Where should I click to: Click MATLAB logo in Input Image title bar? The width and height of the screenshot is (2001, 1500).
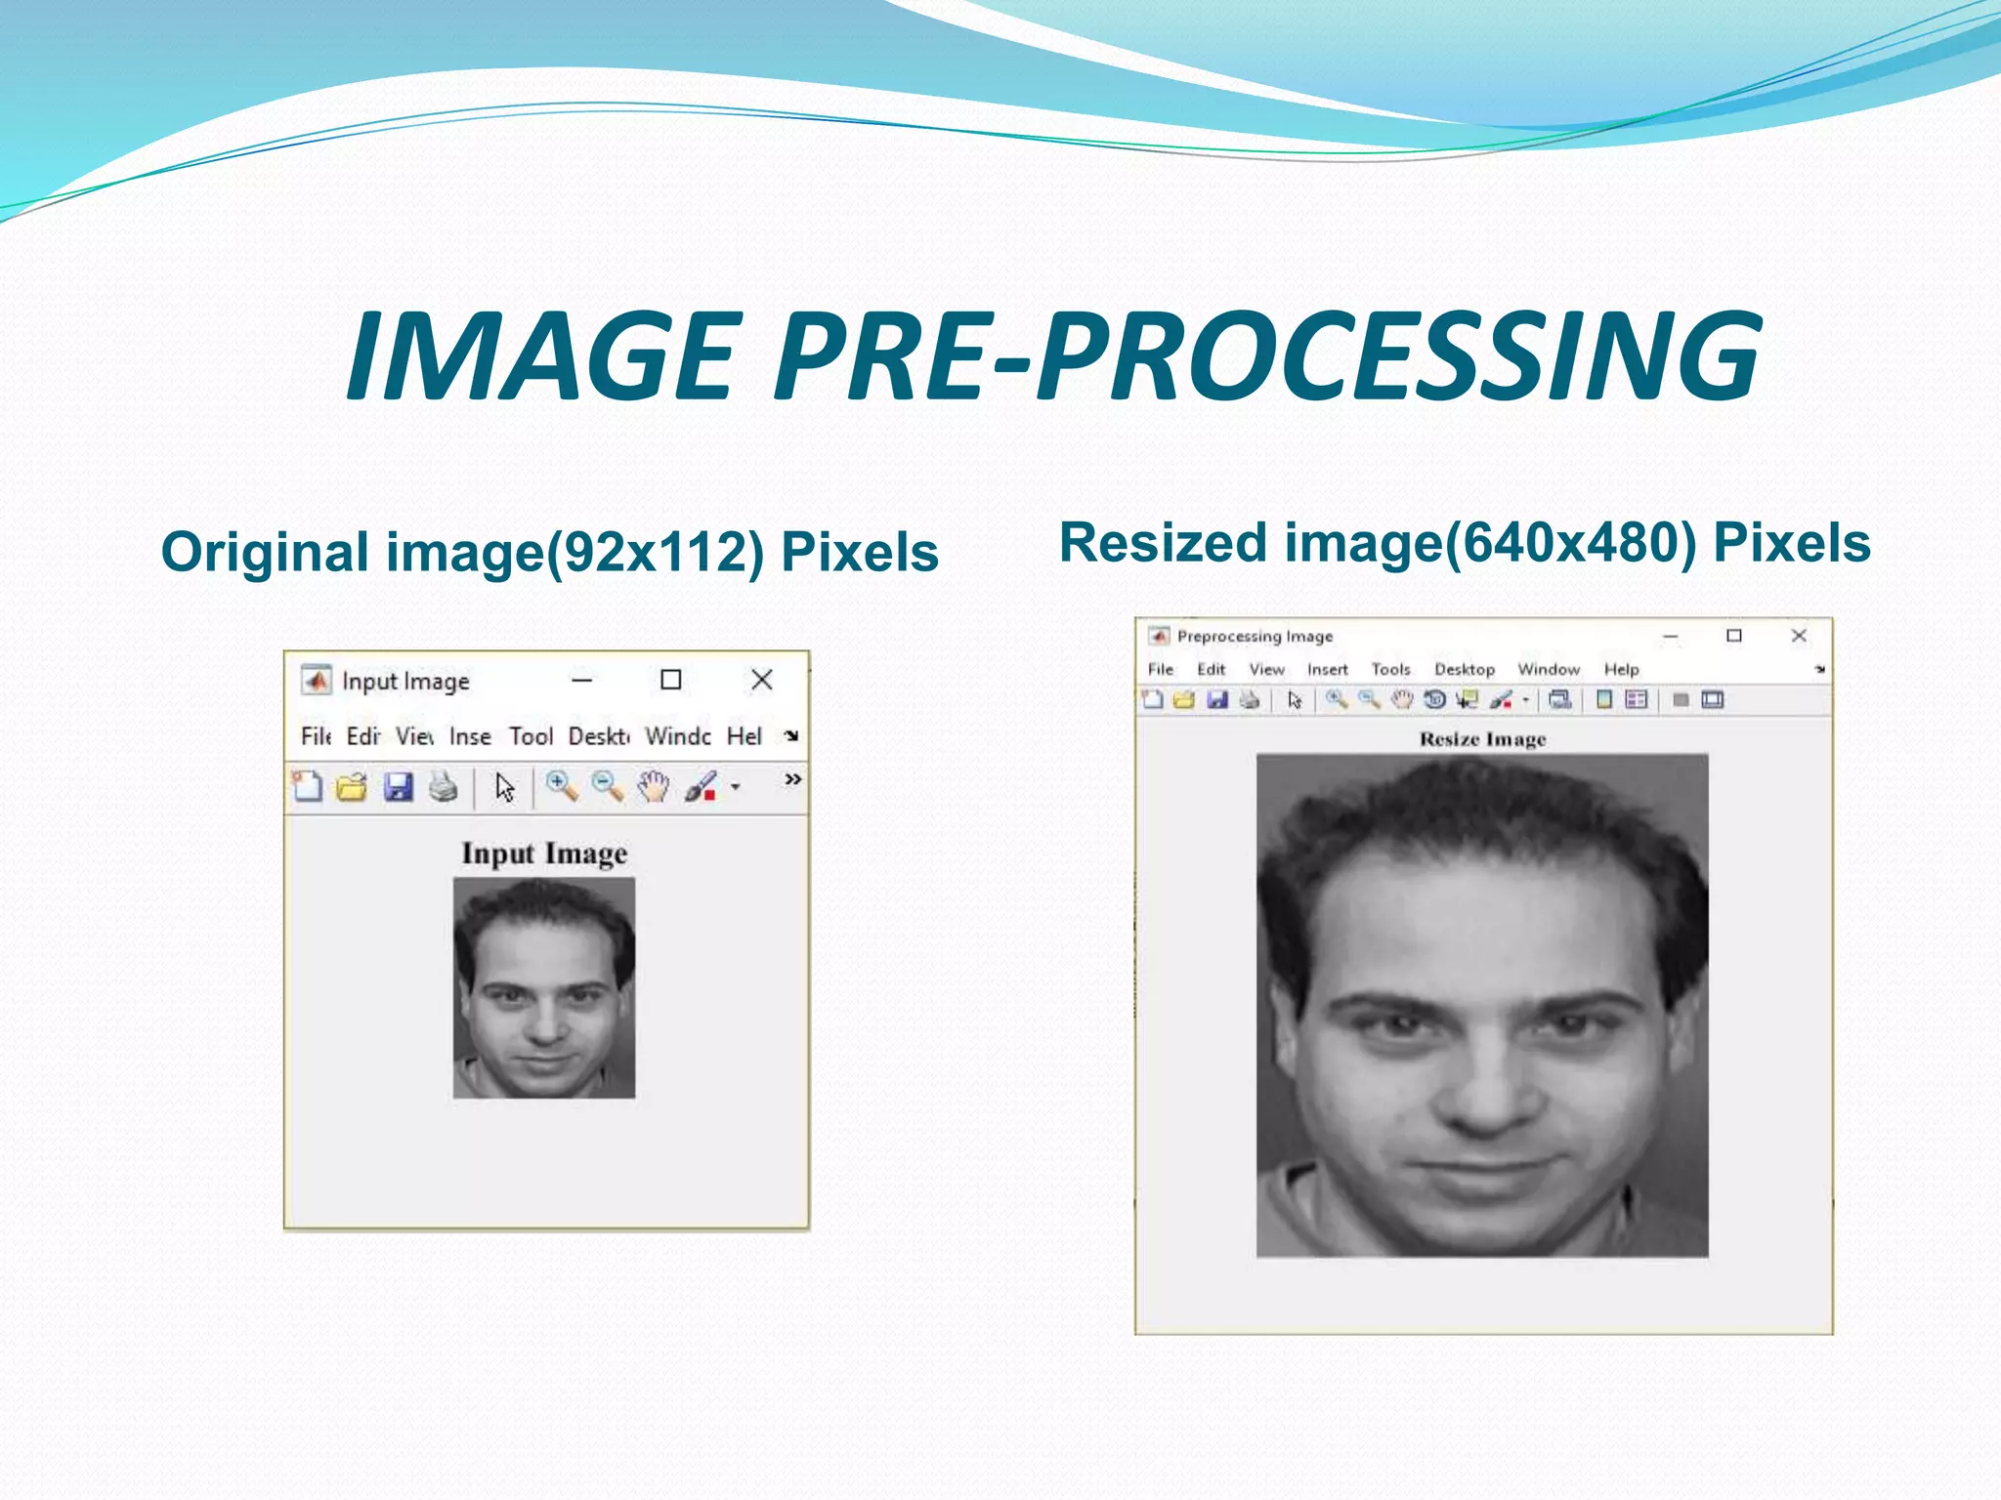pyautogui.click(x=316, y=680)
